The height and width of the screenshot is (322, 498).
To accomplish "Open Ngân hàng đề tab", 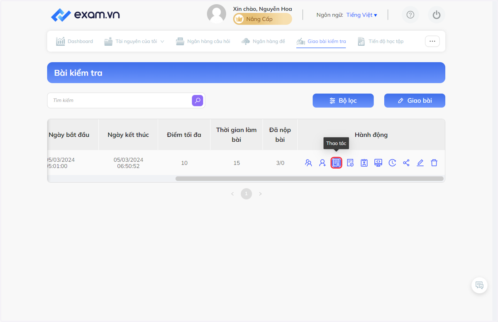I will pos(263,41).
